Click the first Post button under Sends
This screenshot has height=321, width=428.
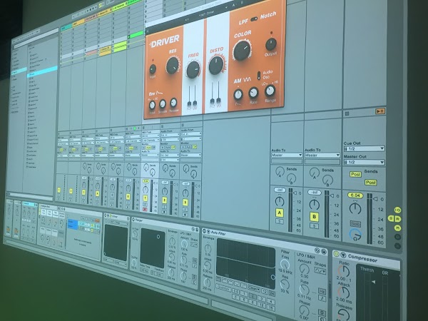click(355, 175)
